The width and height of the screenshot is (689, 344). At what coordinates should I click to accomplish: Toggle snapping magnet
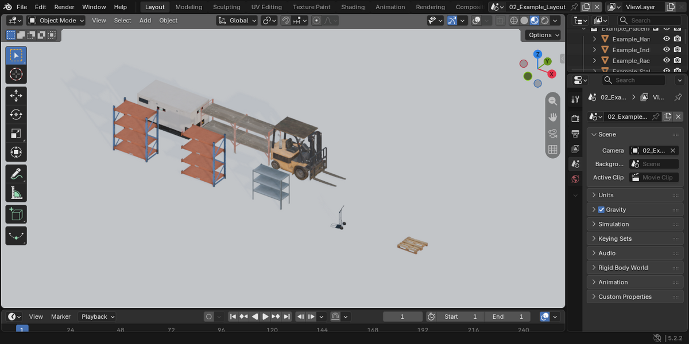point(285,20)
